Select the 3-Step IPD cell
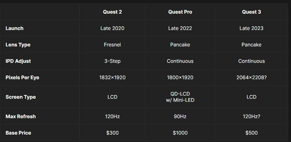Image resolution: width=291 pixels, height=142 pixels. pos(112,61)
